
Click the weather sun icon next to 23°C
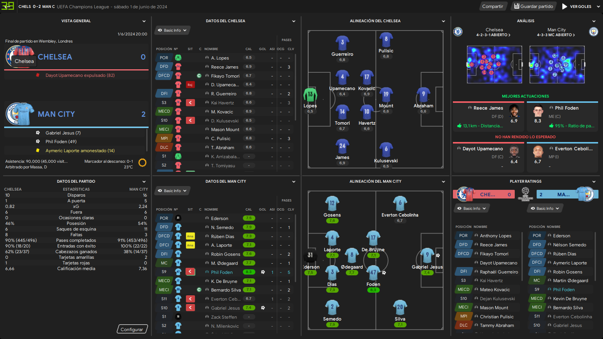pyautogui.click(x=142, y=163)
